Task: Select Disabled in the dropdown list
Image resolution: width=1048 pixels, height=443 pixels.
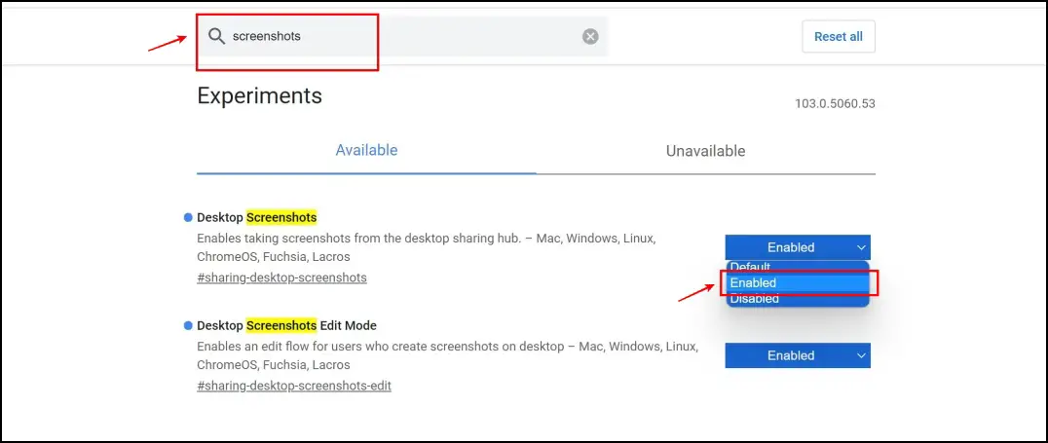Action: click(798, 299)
